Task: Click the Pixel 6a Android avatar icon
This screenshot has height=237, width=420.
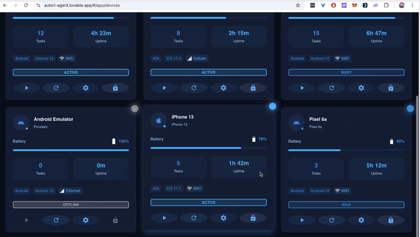Action: tap(296, 122)
